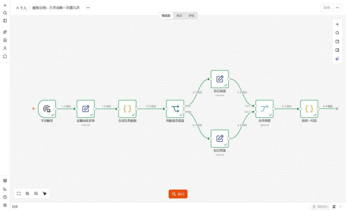
Task: Click the plus icon in left sidebar
Action: coord(5,5)
